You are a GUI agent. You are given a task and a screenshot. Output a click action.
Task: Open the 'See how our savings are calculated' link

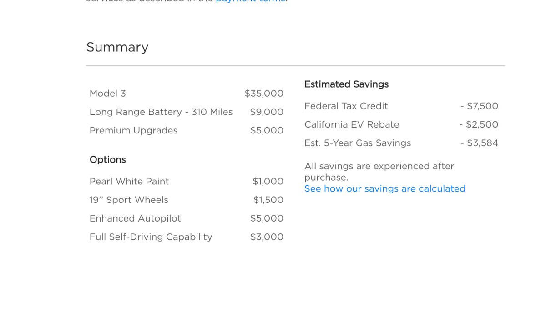[x=384, y=189]
